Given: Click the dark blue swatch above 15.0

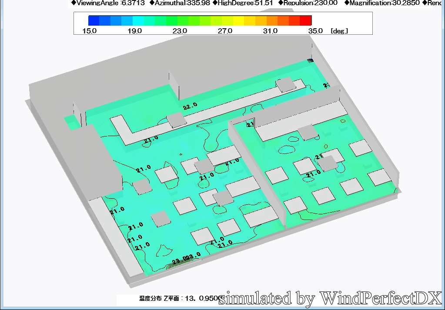Looking at the screenshot, I should (94, 20).
